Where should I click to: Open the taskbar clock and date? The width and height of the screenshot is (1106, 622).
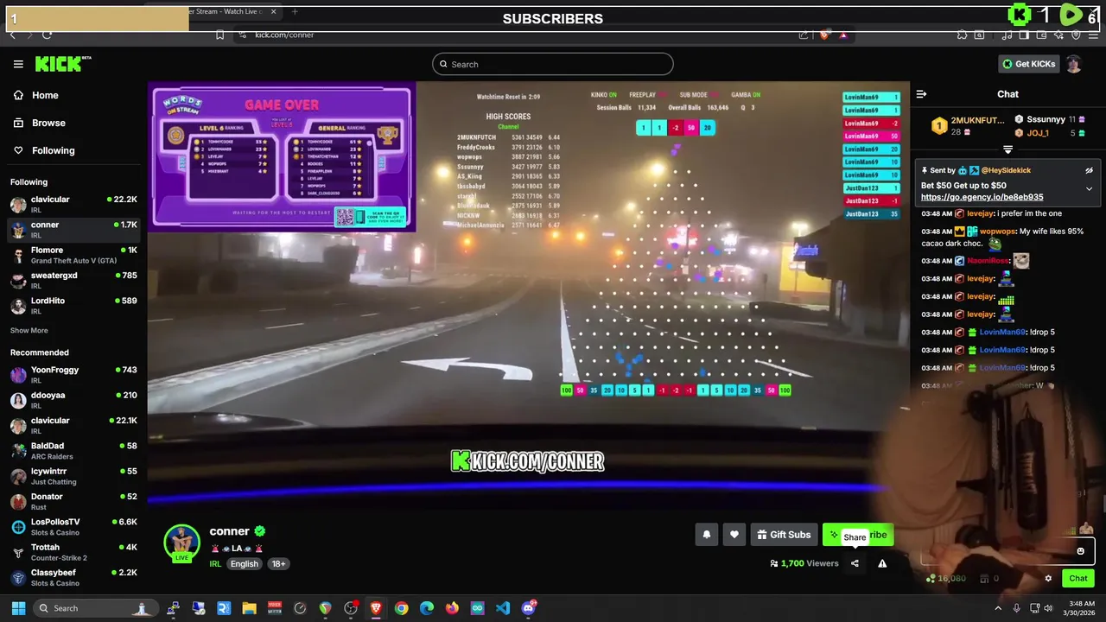tap(1081, 608)
